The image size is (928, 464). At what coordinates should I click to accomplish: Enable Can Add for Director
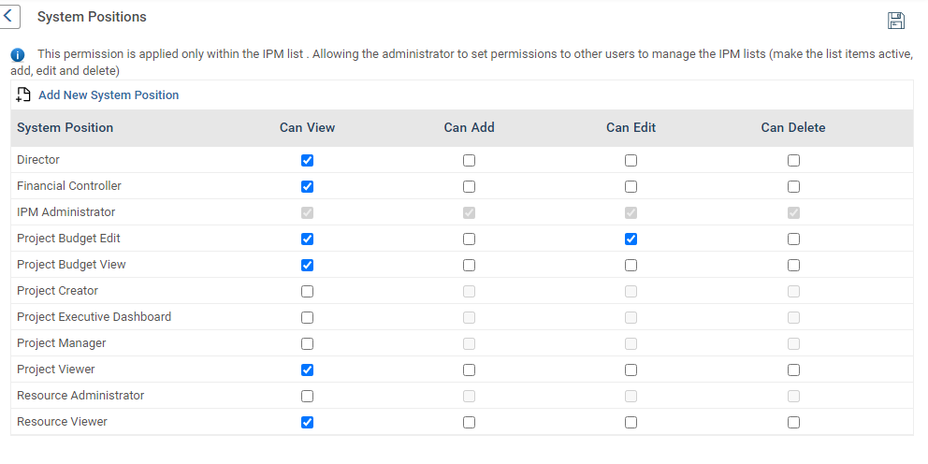pos(470,160)
